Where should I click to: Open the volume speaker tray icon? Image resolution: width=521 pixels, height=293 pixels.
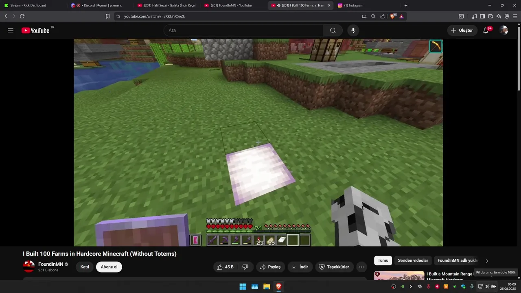[x=487, y=286]
